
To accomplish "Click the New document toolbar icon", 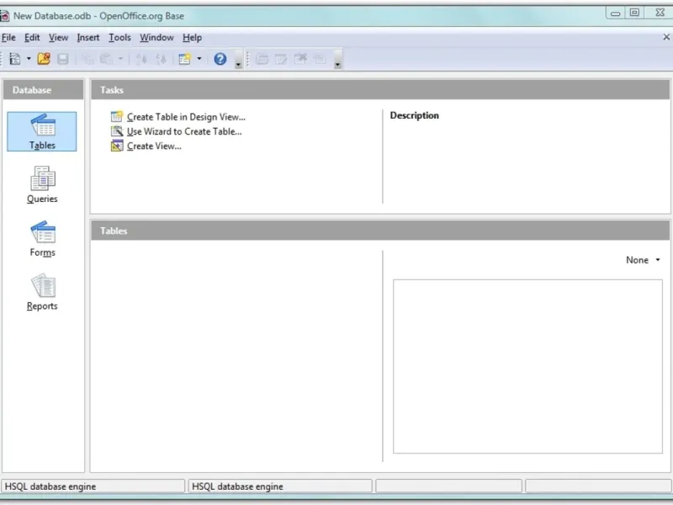I will tap(15, 59).
